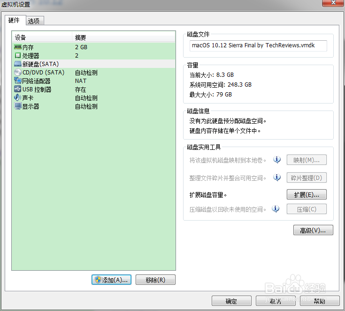Click 自动检测 summary for 显示器

pyautogui.click(x=86, y=106)
